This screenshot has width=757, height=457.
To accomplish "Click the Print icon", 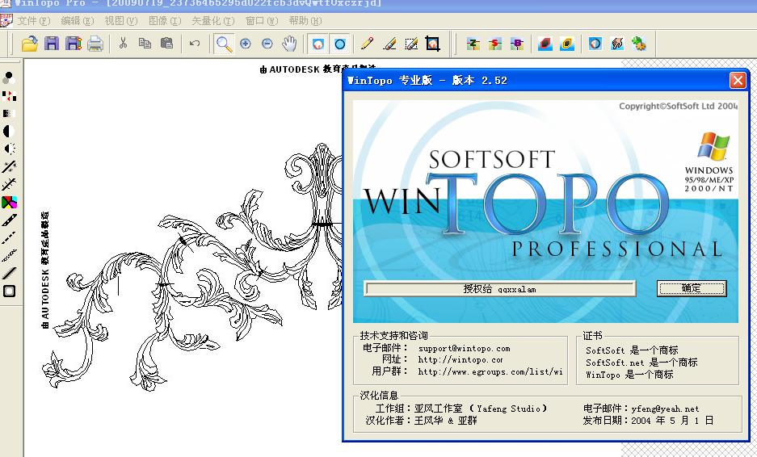I will (x=95, y=44).
